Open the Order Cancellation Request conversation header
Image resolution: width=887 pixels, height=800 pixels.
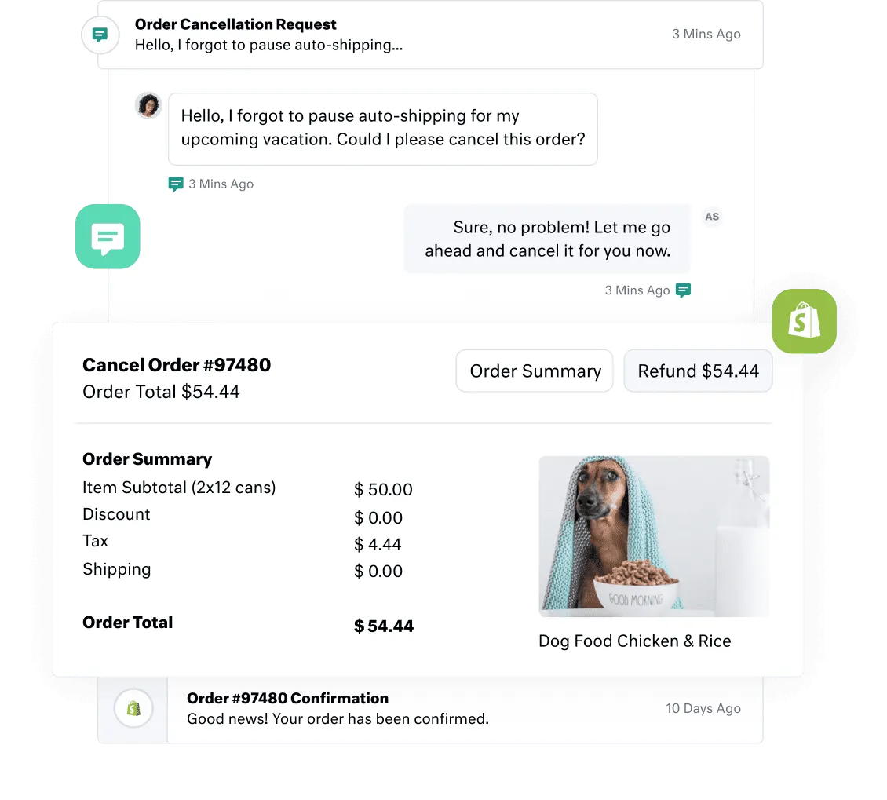click(x=430, y=35)
